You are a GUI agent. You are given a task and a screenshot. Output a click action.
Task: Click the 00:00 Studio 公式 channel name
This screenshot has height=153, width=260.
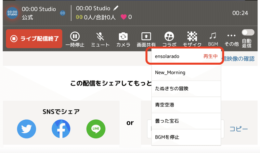pyautogui.click(x=39, y=13)
